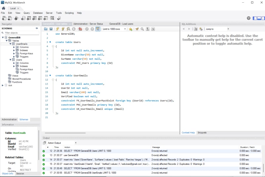Click the output panel vertical scrollbar

[263, 168]
